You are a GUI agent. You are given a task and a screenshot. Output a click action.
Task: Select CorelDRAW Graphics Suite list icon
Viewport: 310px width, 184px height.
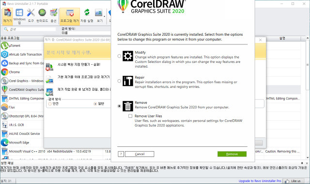pos(4,89)
